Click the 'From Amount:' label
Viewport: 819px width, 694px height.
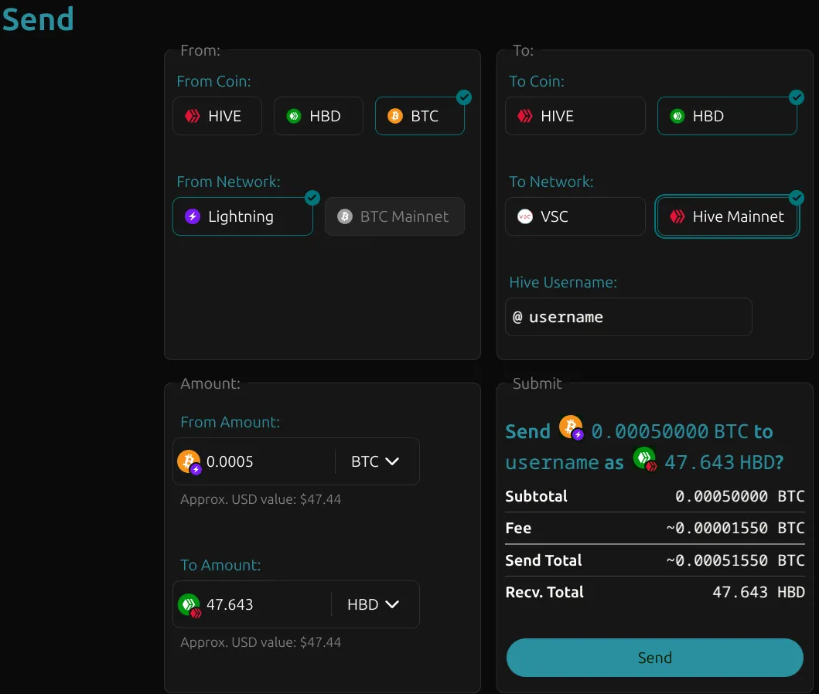pyautogui.click(x=230, y=422)
